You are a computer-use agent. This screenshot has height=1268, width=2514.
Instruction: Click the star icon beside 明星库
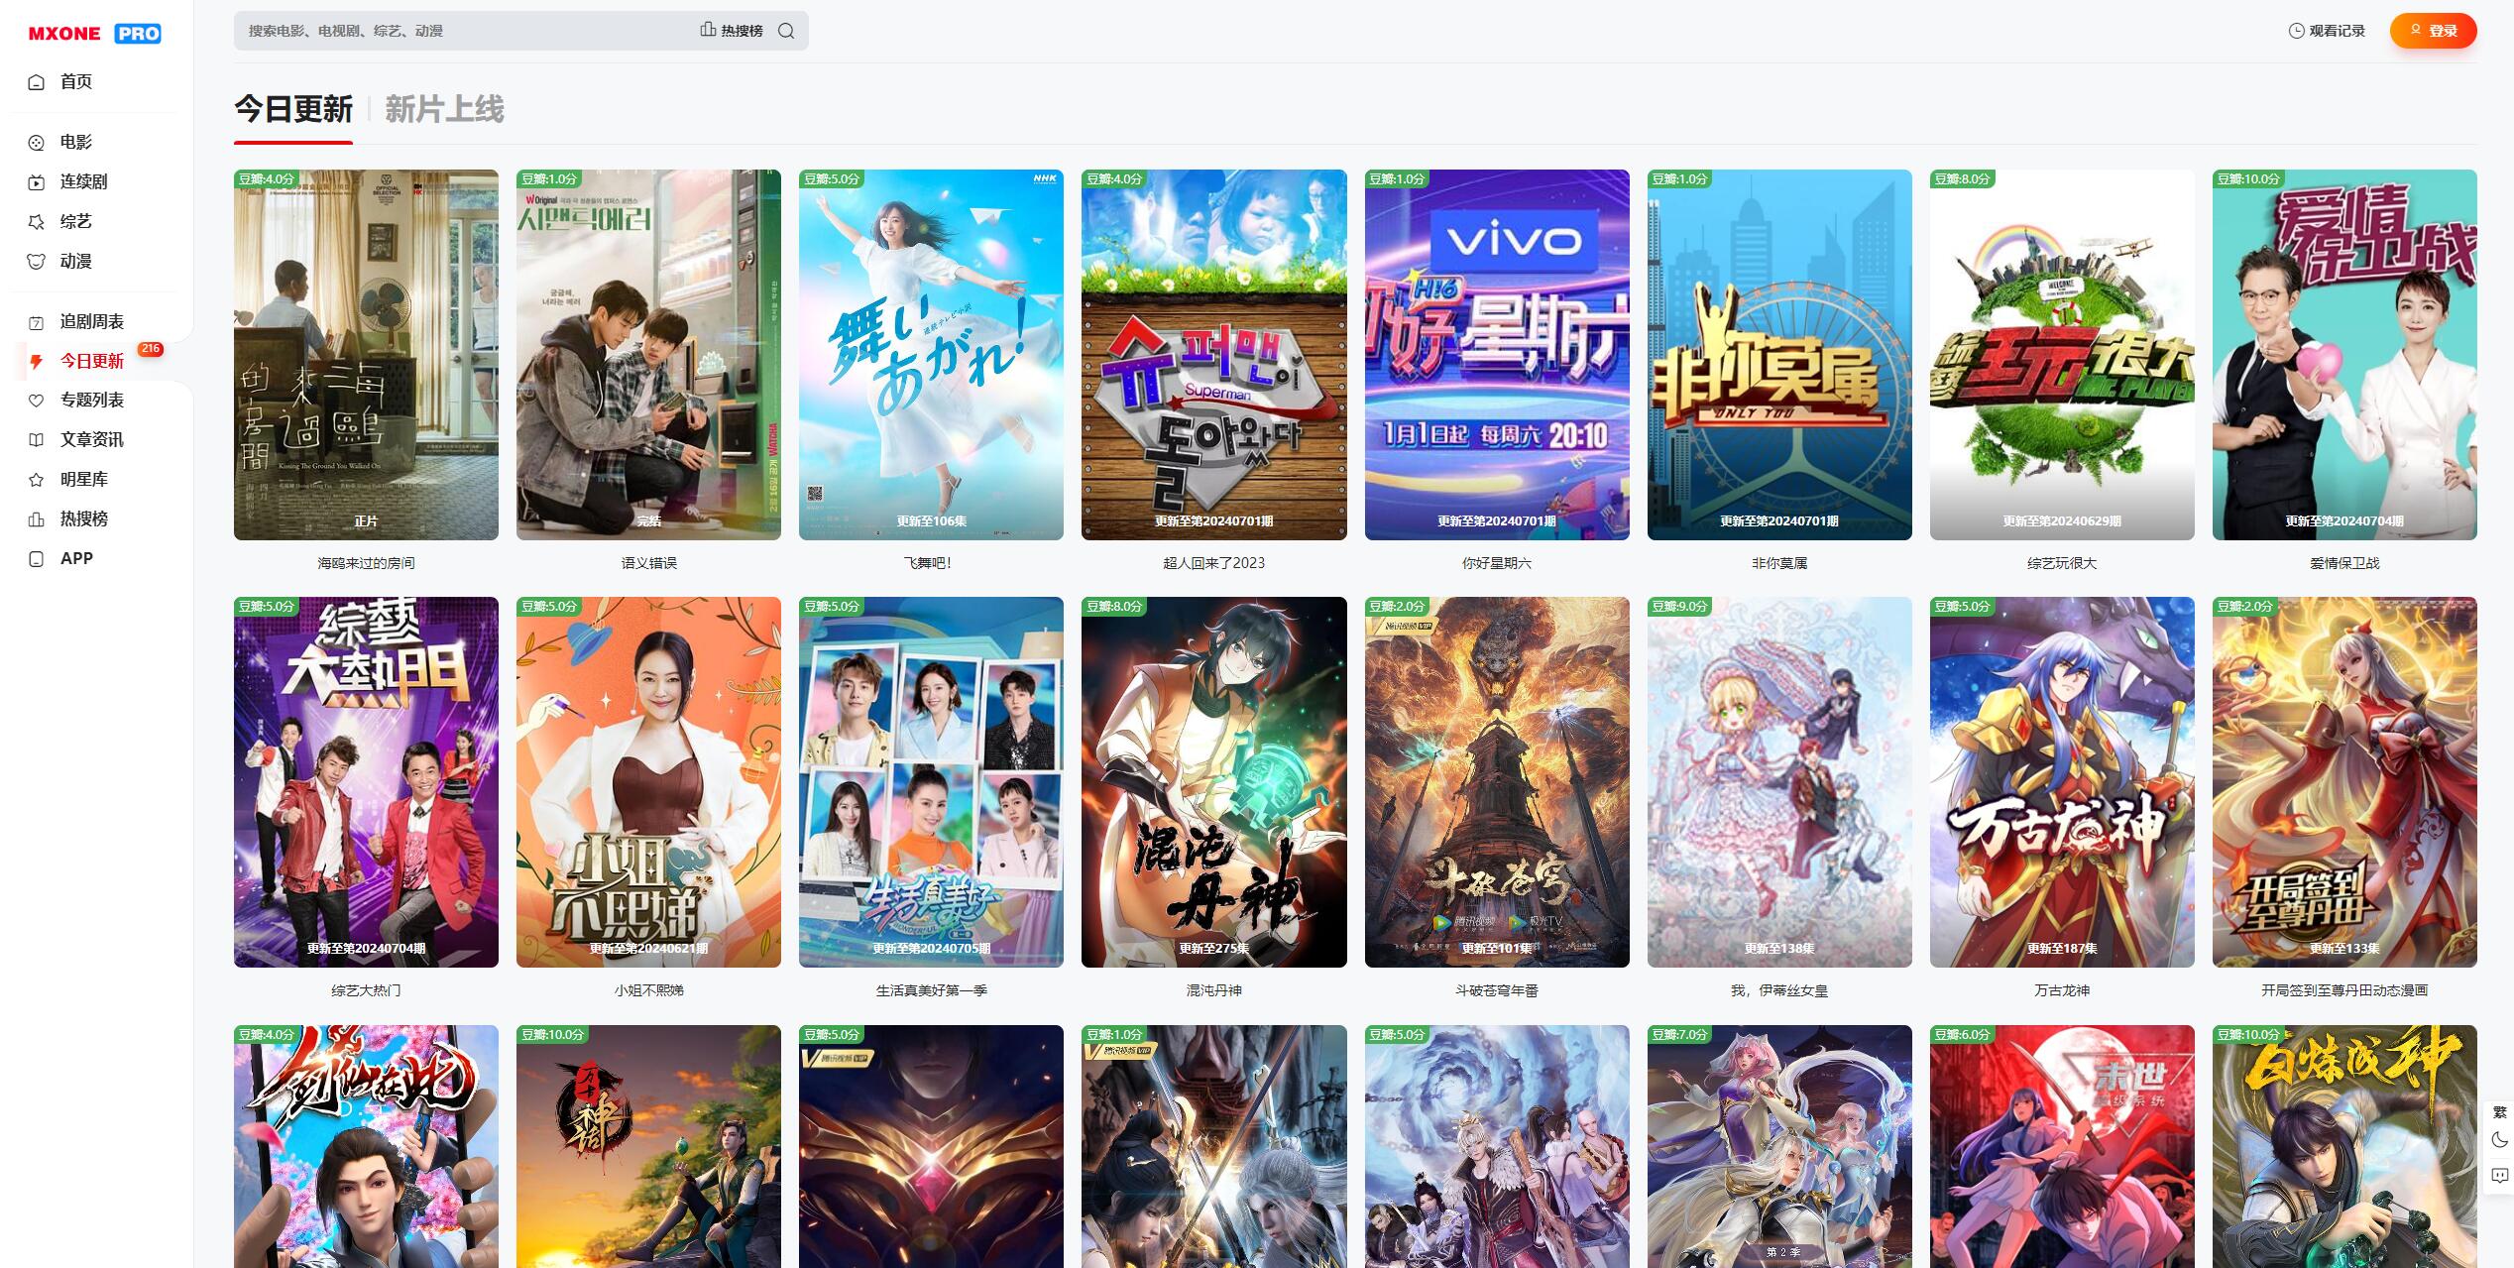[37, 480]
